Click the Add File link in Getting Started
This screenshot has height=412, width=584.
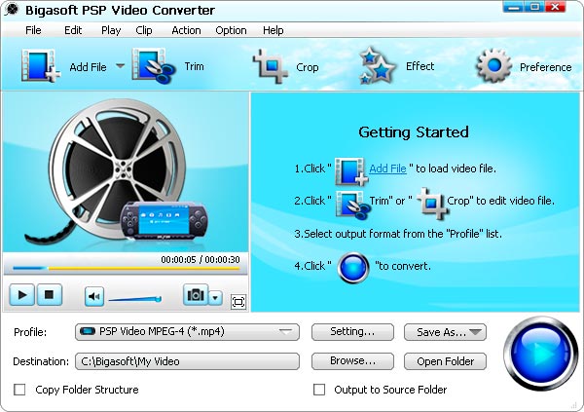pos(387,169)
